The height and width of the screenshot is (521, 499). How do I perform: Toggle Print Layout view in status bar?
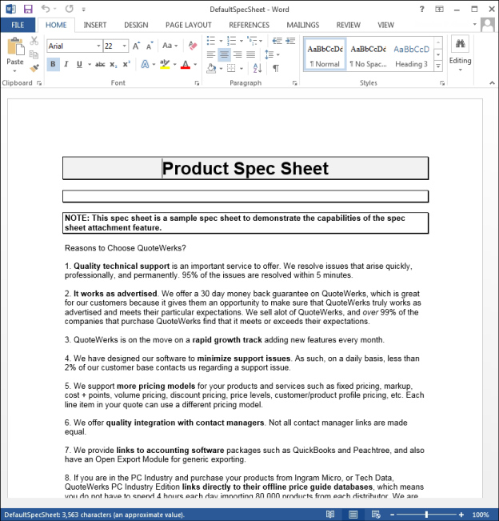pos(353,515)
